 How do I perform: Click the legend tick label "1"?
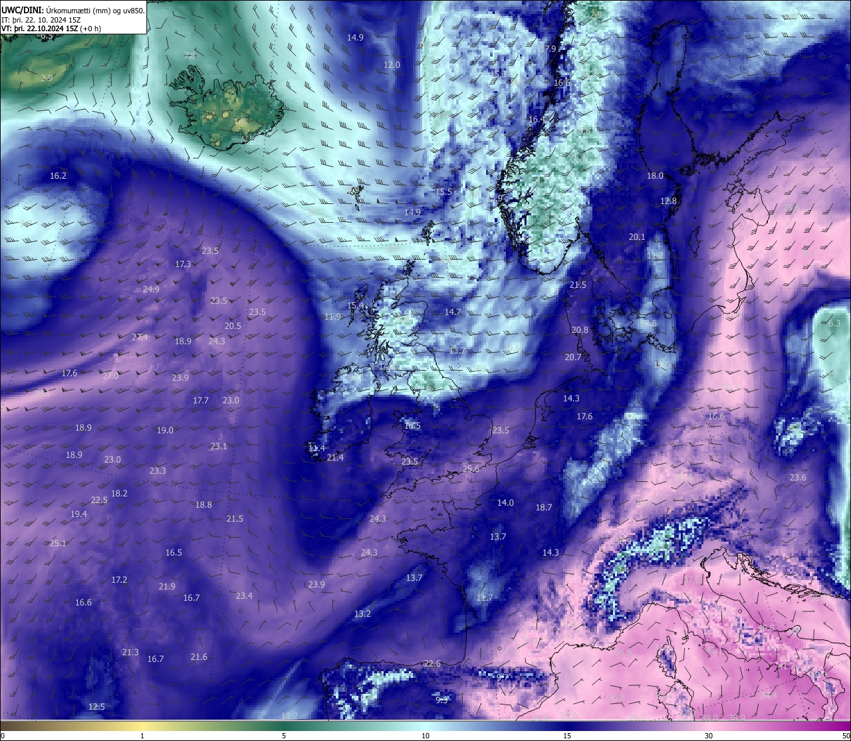pos(142,736)
